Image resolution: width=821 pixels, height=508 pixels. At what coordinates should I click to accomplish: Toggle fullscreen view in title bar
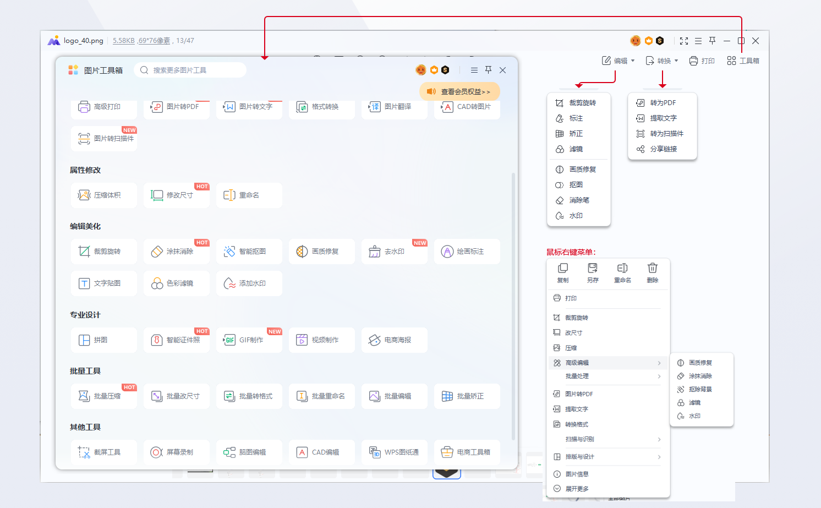[683, 41]
